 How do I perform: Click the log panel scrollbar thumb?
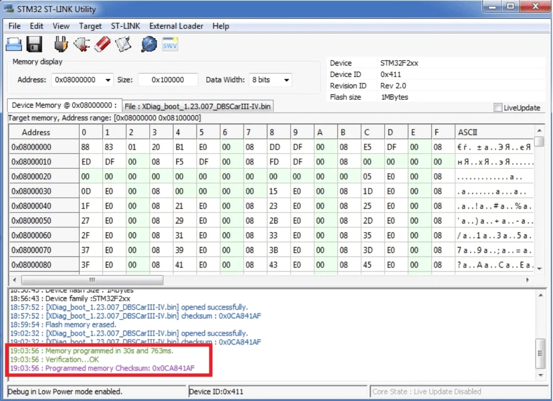(540, 353)
